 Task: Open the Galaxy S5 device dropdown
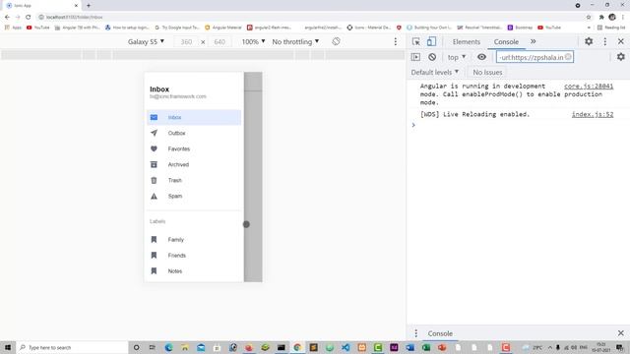147,41
